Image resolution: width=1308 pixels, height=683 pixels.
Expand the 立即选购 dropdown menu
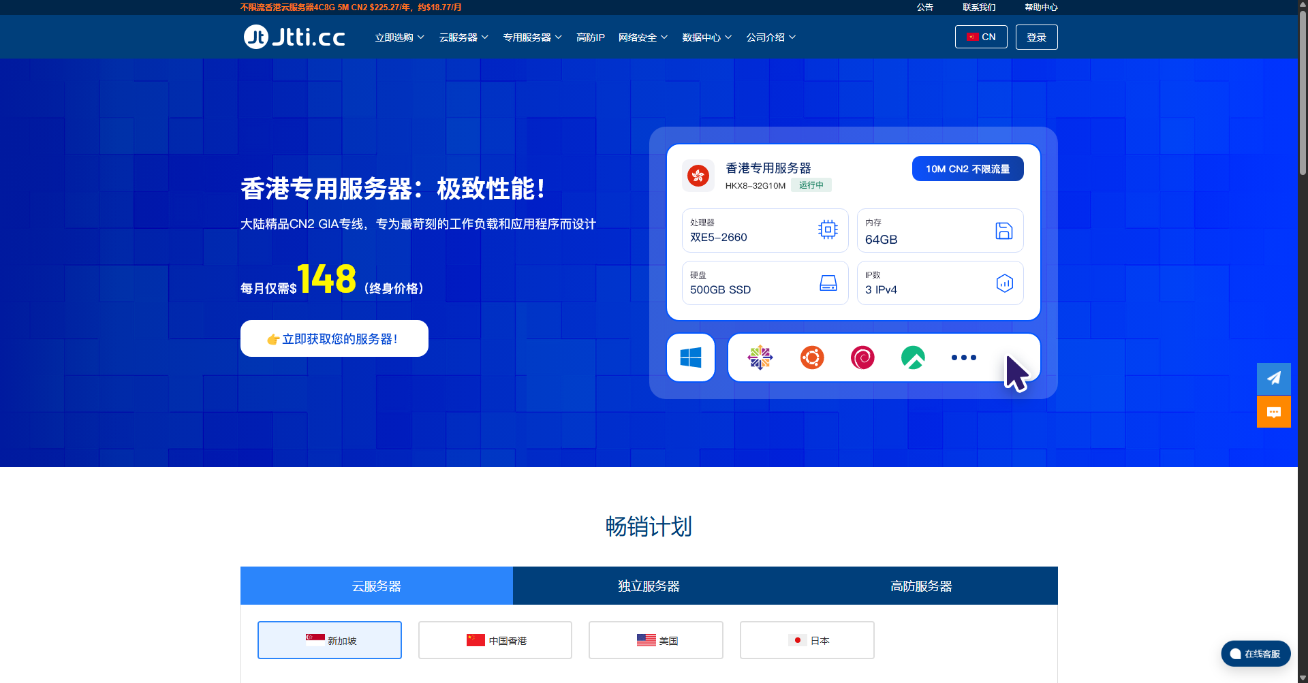coord(399,37)
